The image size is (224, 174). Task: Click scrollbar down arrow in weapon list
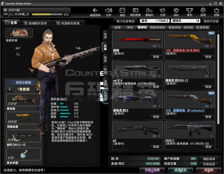point(218,150)
